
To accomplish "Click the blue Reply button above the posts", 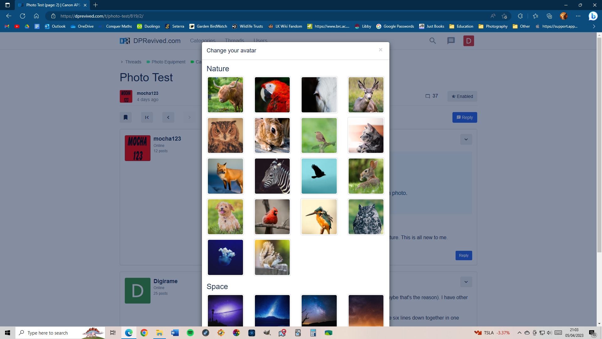I will tap(464, 117).
